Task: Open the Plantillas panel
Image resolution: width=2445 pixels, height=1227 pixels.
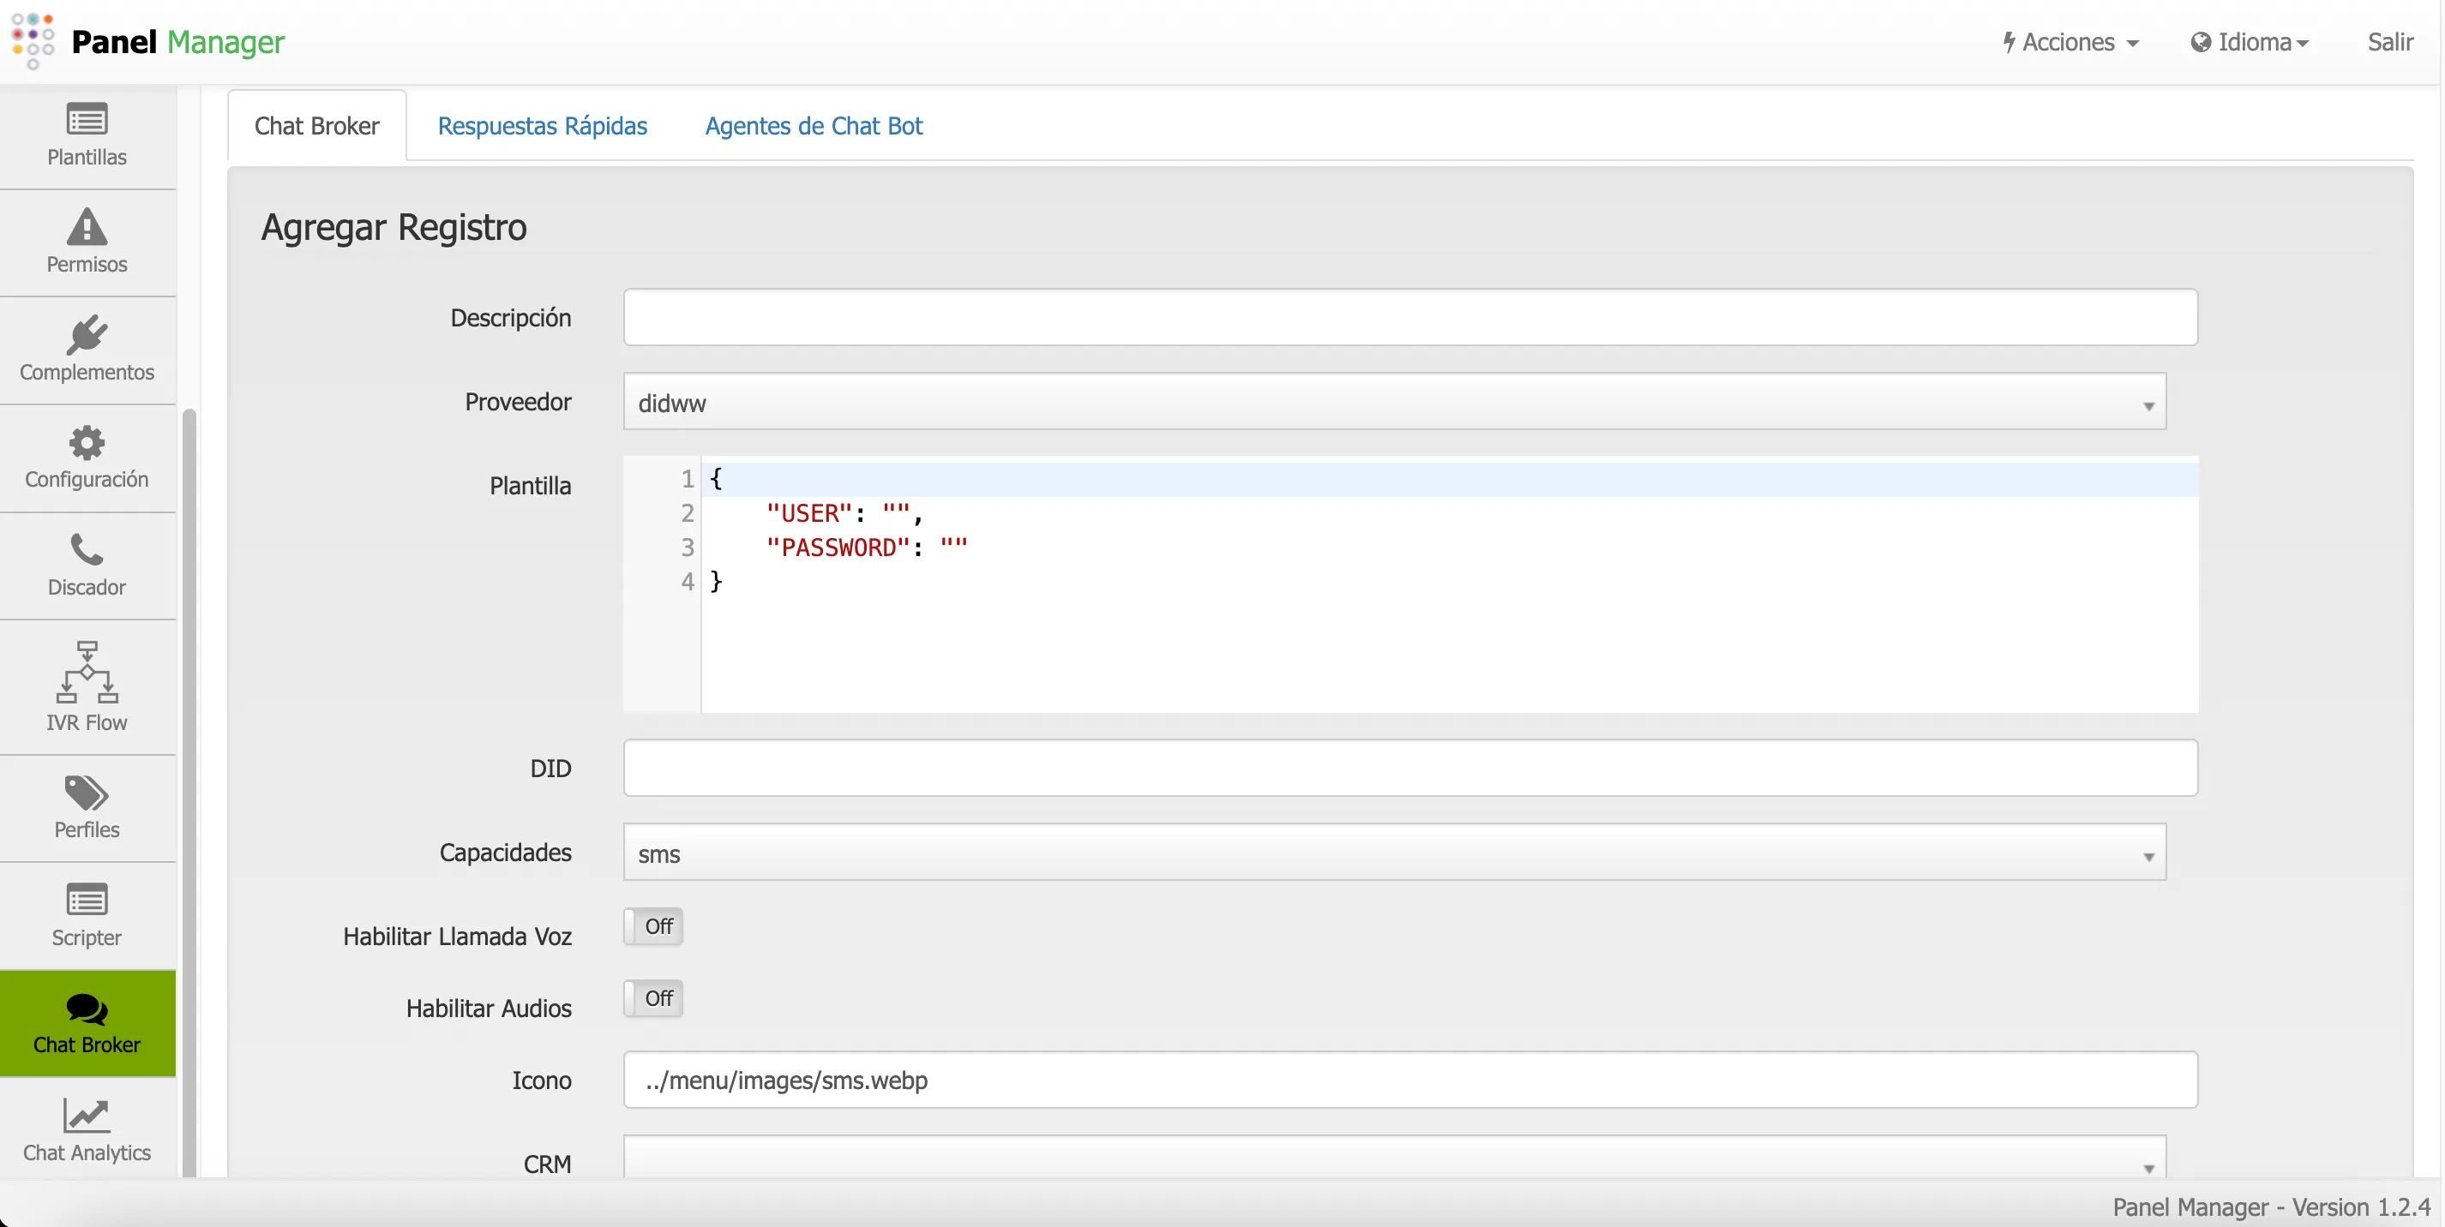Action: [87, 135]
